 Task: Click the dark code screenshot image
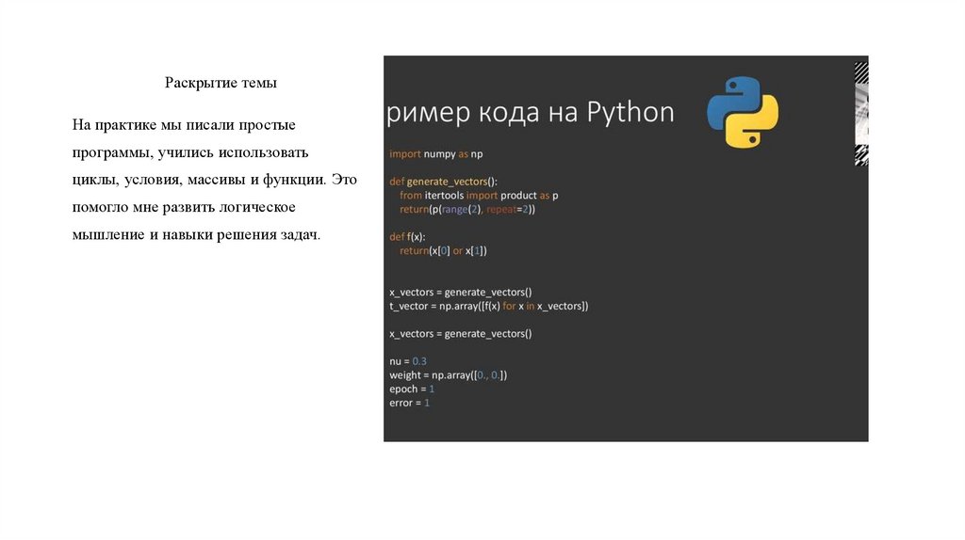[626, 248]
